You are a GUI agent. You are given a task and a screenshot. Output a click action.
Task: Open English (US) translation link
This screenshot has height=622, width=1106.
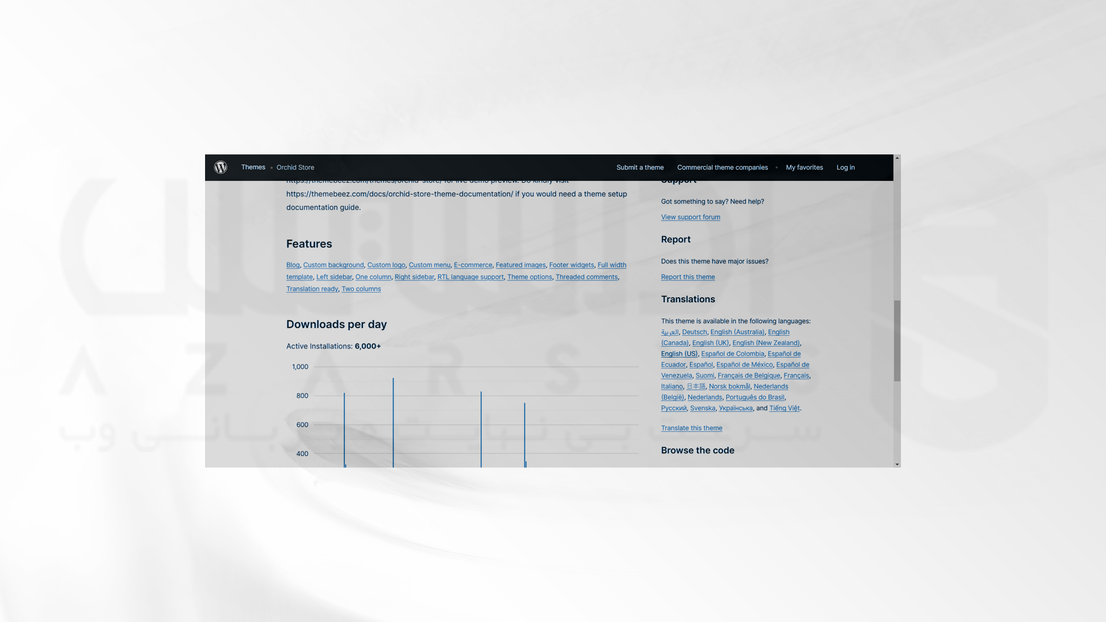click(x=679, y=354)
